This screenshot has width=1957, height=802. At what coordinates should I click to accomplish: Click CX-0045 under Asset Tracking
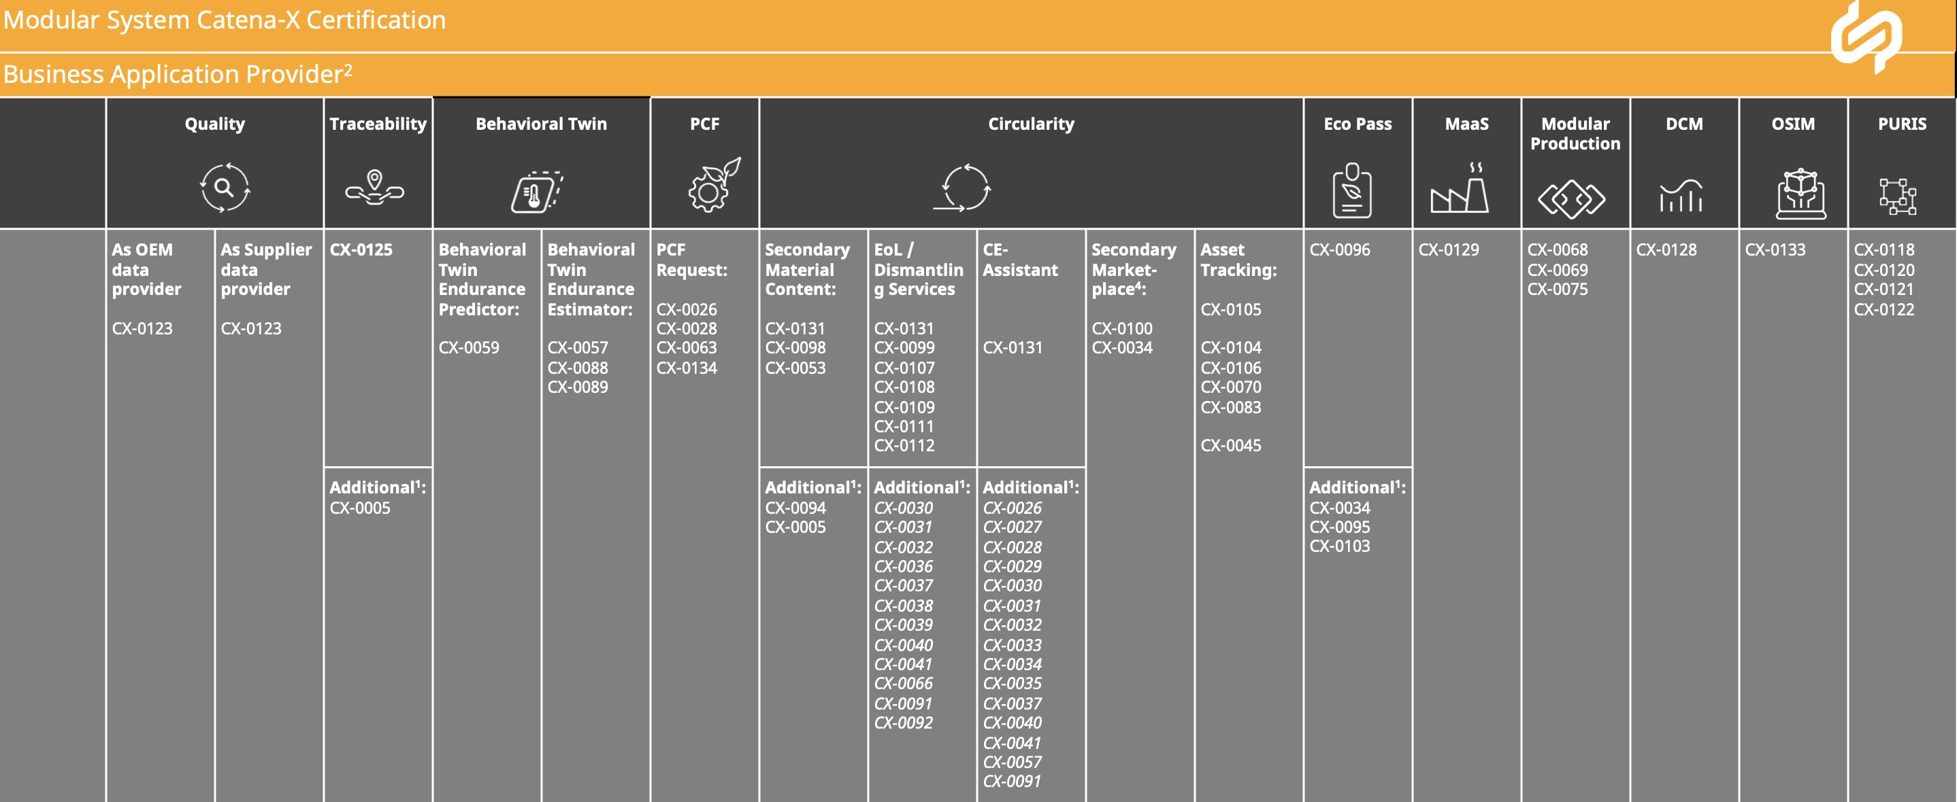[1231, 445]
